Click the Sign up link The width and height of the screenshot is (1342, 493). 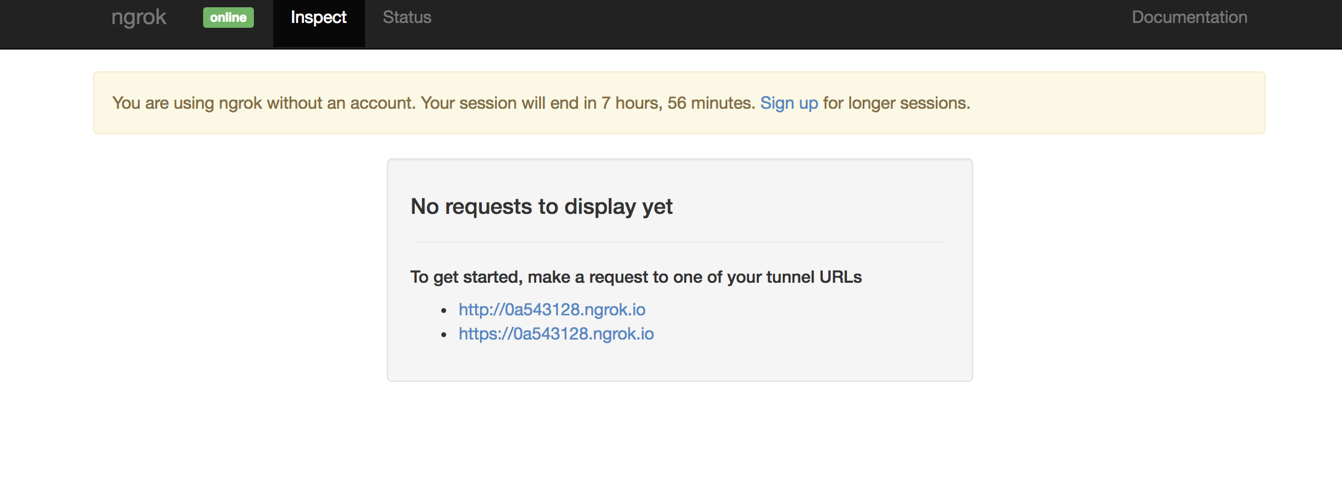coord(789,103)
